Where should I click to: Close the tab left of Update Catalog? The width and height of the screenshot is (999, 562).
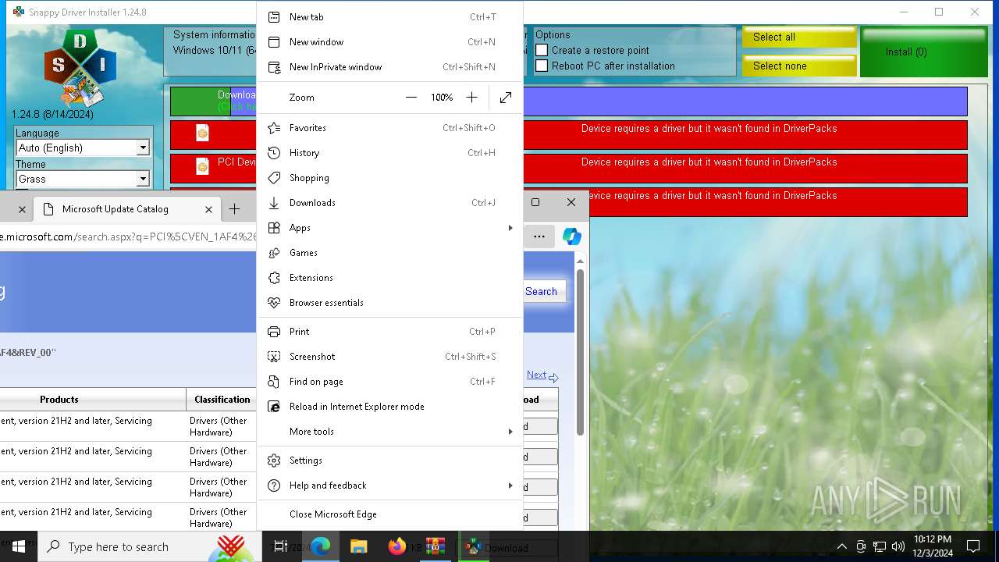(22, 209)
